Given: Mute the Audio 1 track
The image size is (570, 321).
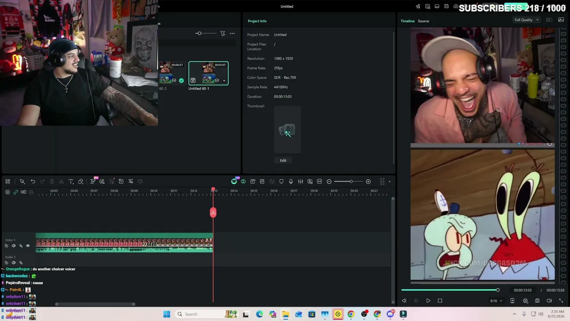Looking at the screenshot, I should tap(13, 263).
